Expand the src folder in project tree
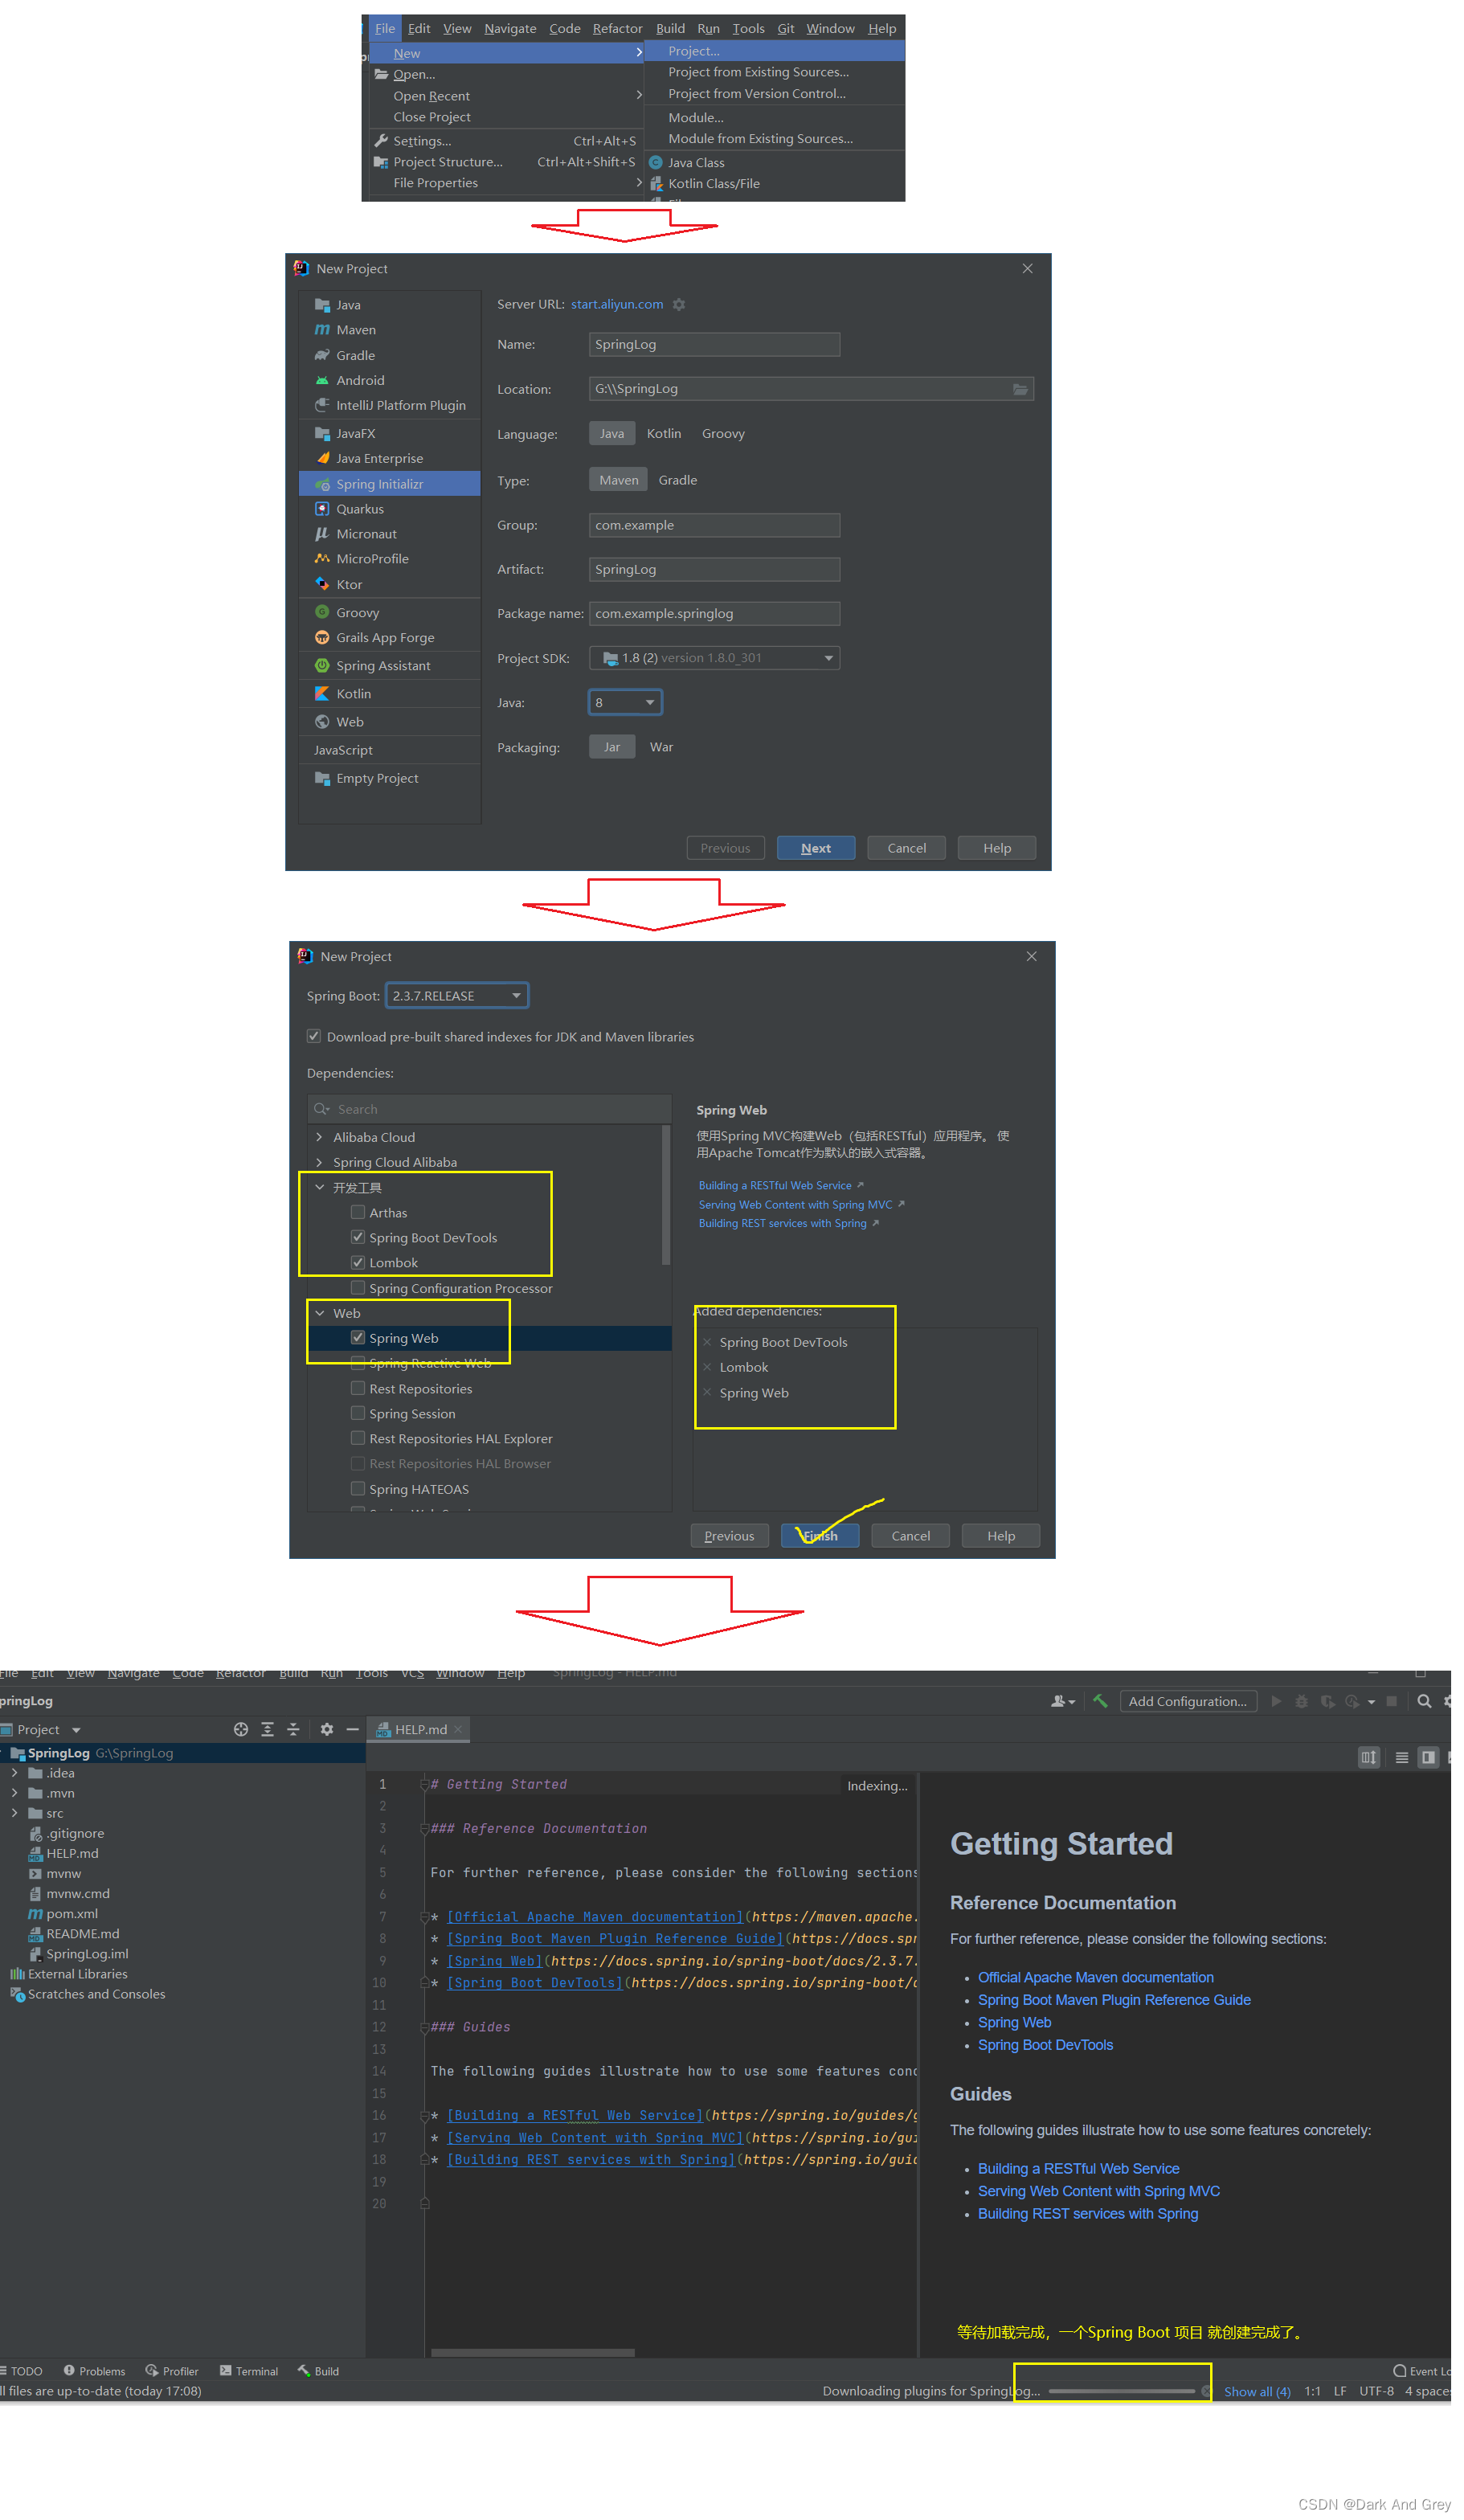 (14, 1813)
